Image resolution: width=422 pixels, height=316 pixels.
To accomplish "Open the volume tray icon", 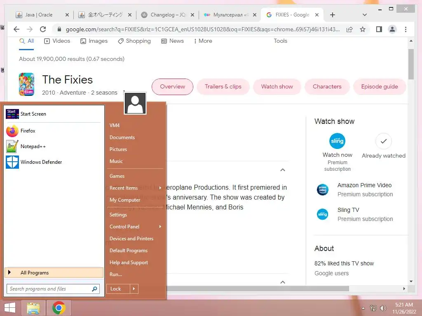I will tap(383, 308).
